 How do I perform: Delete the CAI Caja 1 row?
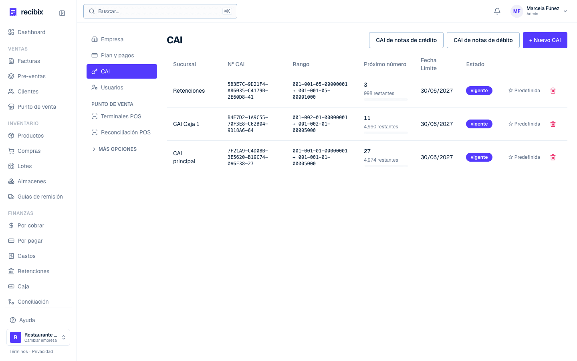pos(553,124)
